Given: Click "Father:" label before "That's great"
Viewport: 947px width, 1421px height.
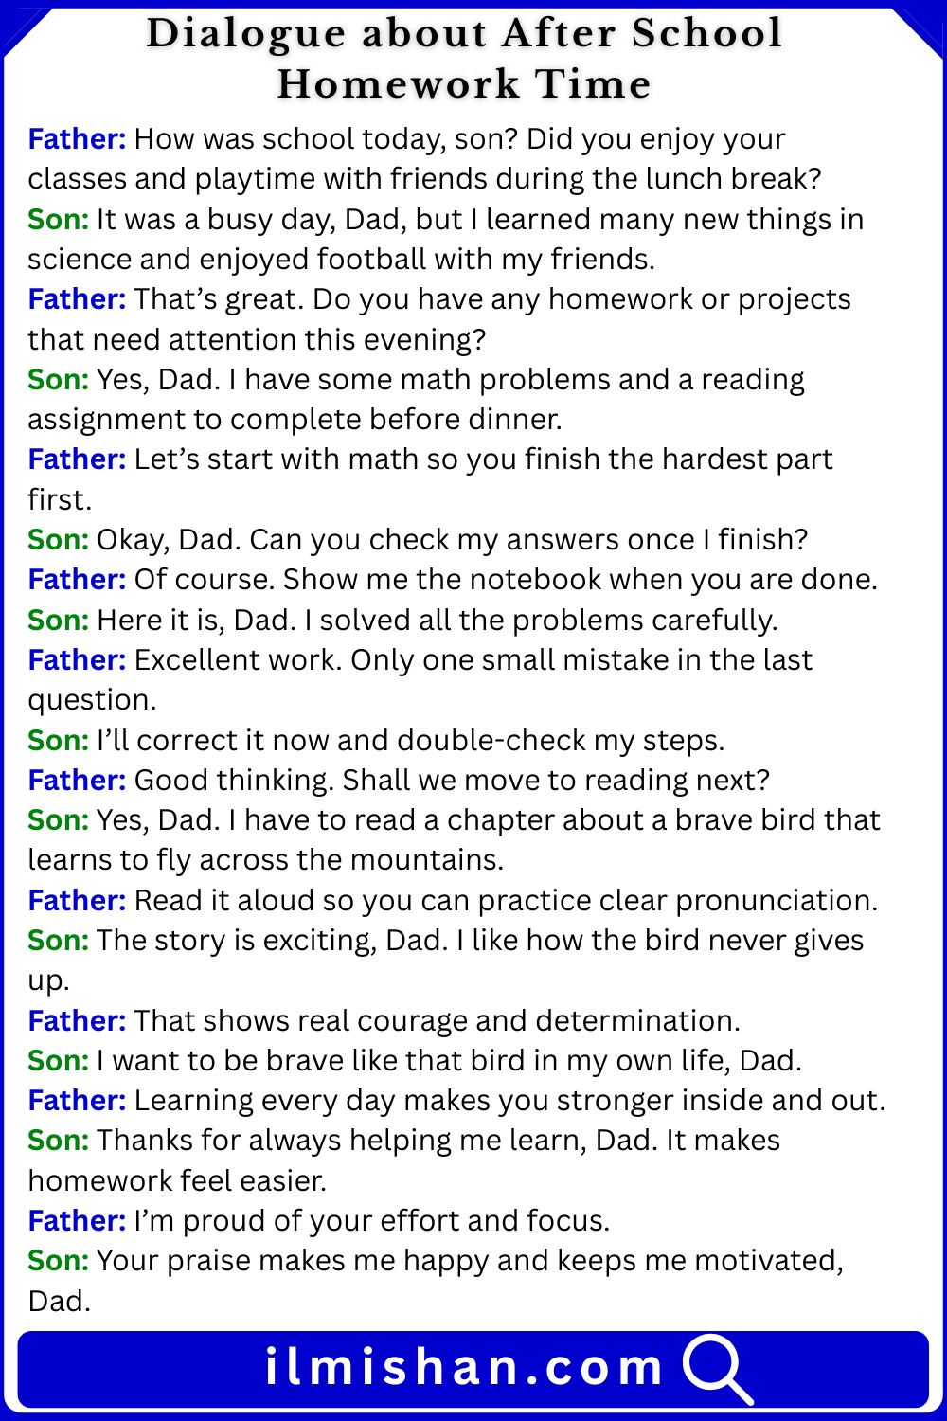Looking at the screenshot, I should pyautogui.click(x=77, y=299).
